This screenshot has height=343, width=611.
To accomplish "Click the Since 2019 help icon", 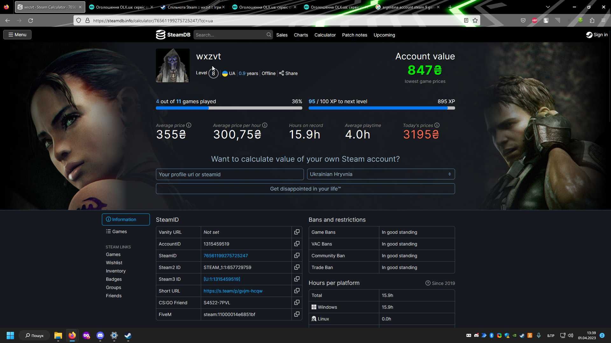I will (x=428, y=283).
